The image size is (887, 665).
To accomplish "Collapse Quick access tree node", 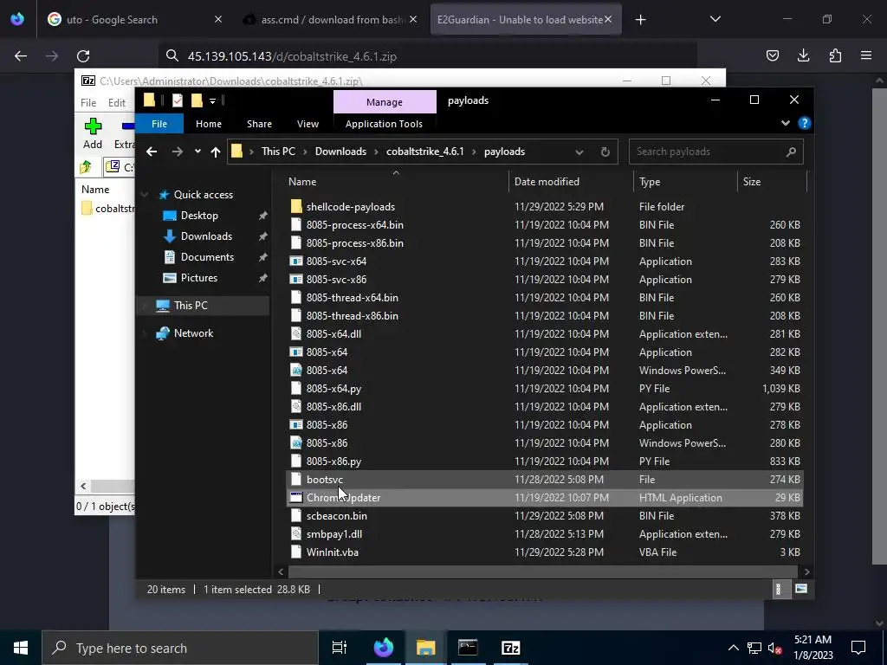I will pos(145,195).
